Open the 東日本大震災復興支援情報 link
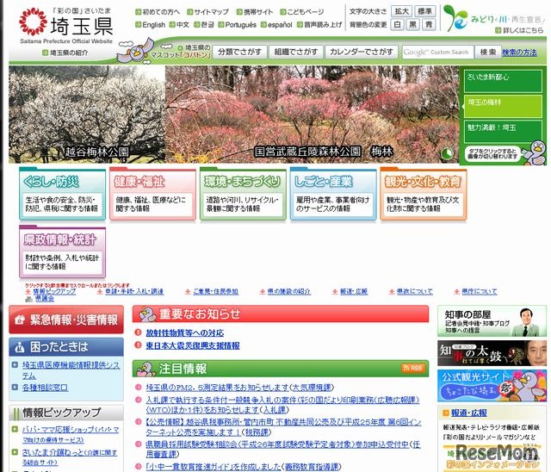The image size is (551, 472). tap(193, 345)
